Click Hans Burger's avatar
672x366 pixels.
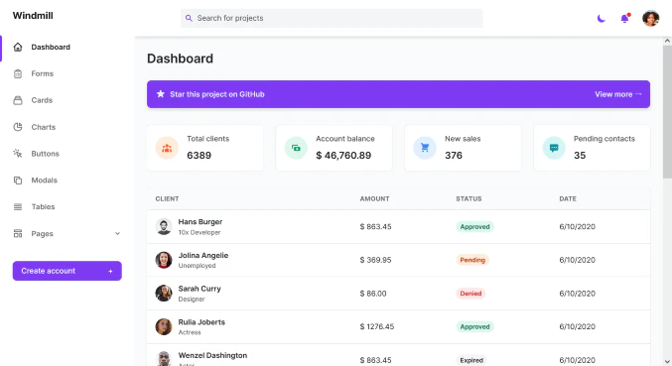tap(164, 226)
